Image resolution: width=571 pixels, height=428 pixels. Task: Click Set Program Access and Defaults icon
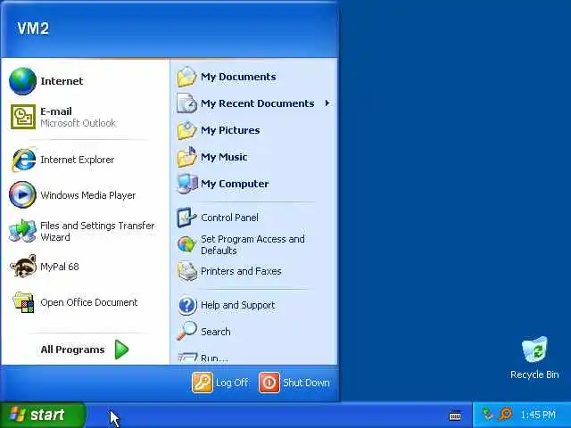tap(186, 244)
